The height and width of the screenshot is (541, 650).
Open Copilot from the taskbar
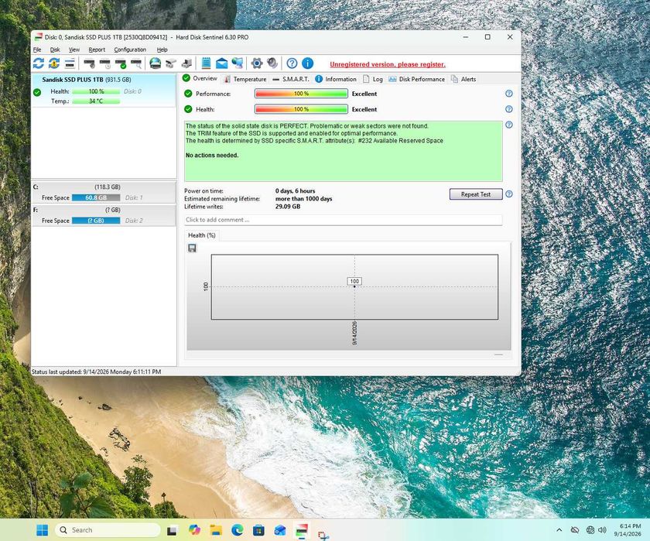pos(194,530)
